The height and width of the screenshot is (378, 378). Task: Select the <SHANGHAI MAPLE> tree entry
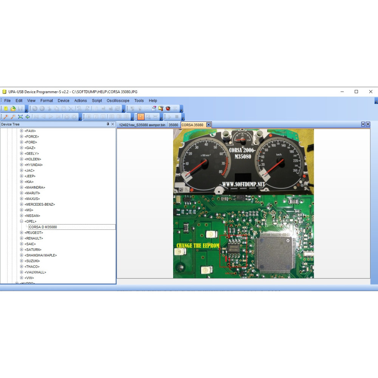[40, 255]
